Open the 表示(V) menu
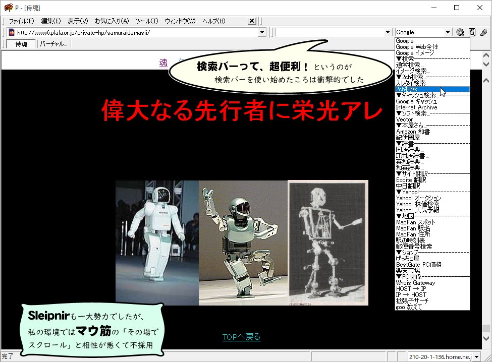 click(78, 21)
